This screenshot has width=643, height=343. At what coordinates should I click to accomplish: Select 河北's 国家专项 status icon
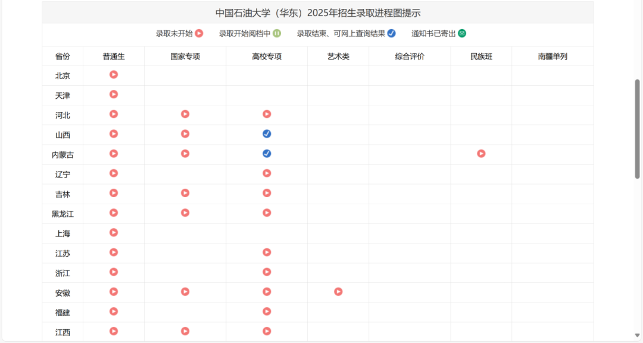[x=185, y=114]
